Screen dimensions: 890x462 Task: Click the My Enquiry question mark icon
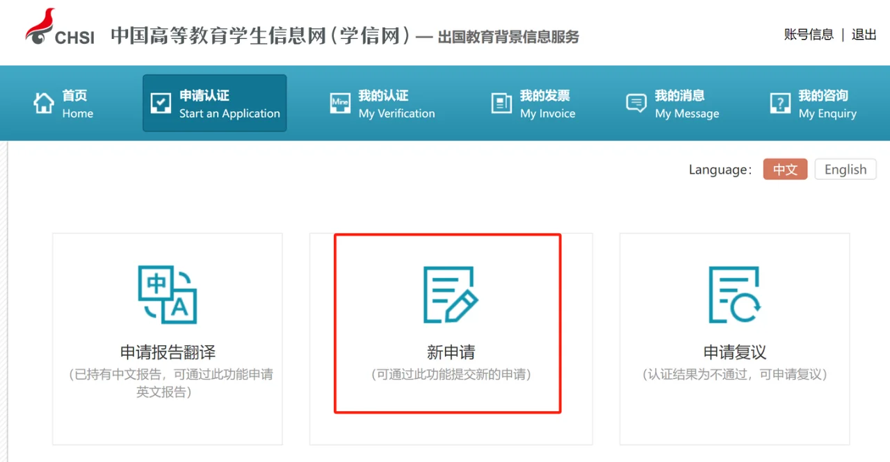[x=780, y=103]
